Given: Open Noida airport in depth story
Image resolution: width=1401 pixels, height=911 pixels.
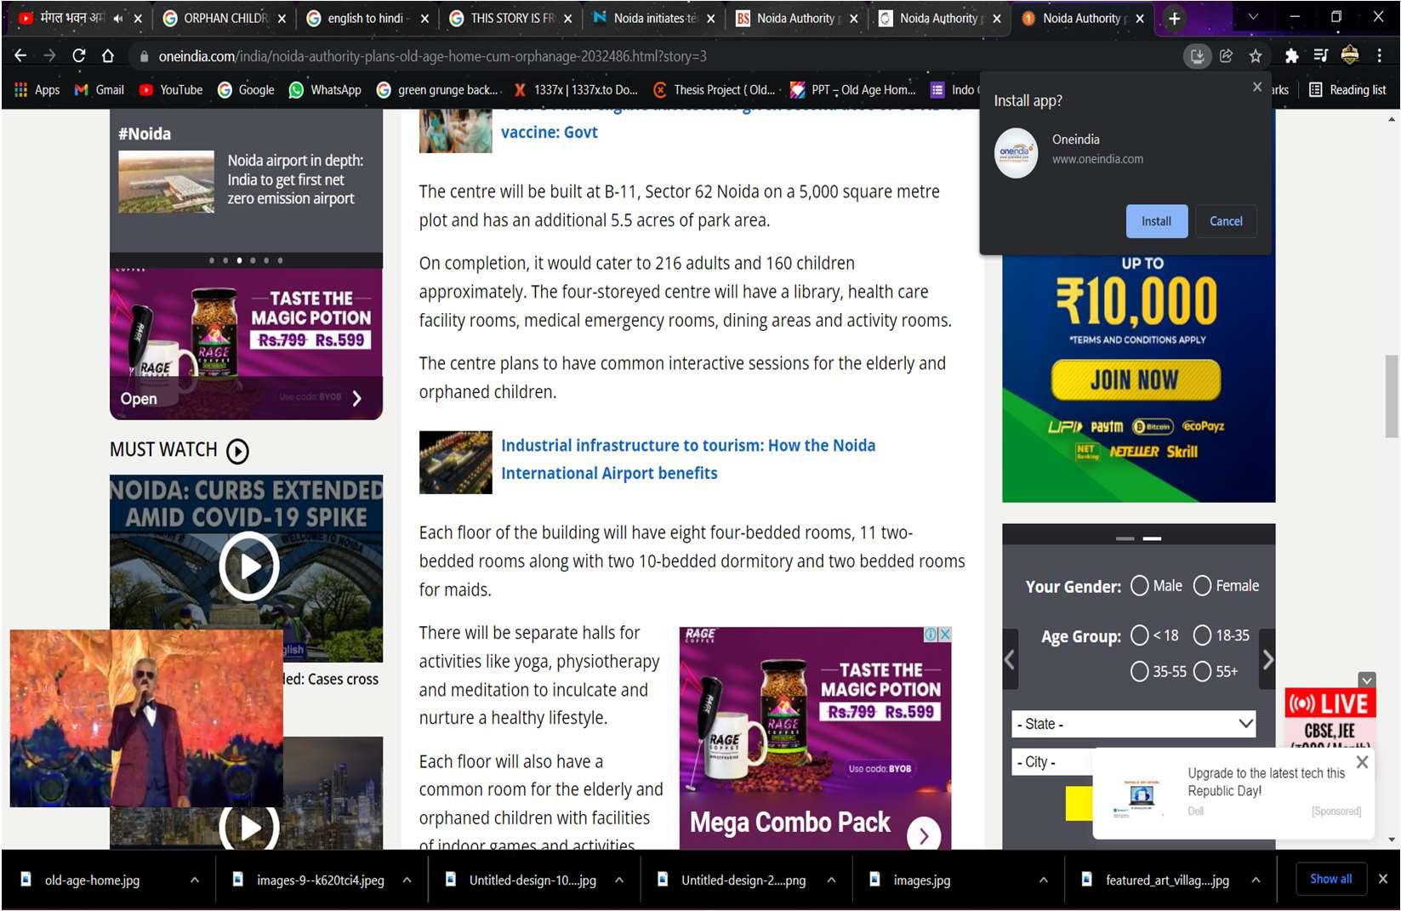Looking at the screenshot, I should click(x=295, y=179).
